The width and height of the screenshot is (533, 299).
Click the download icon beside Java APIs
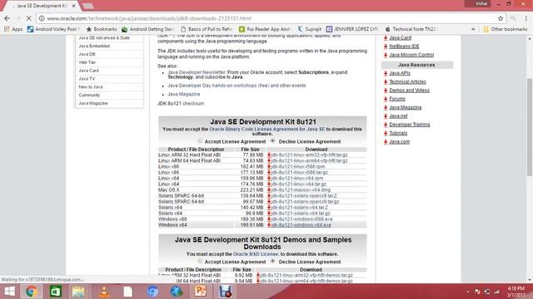pos(386,73)
